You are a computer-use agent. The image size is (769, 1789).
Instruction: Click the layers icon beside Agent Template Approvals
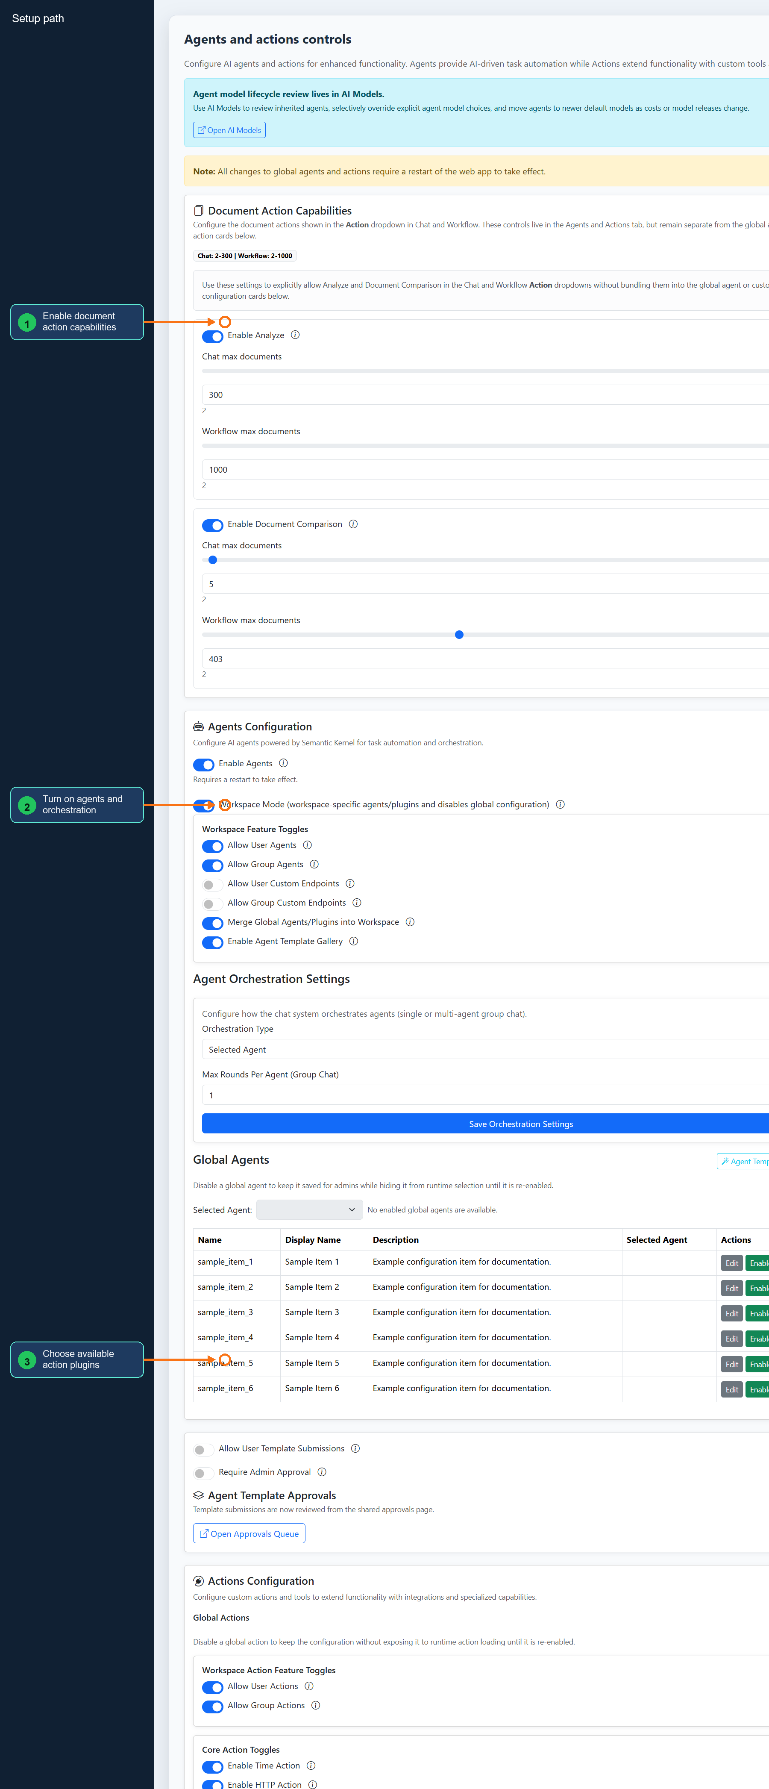tap(199, 1495)
